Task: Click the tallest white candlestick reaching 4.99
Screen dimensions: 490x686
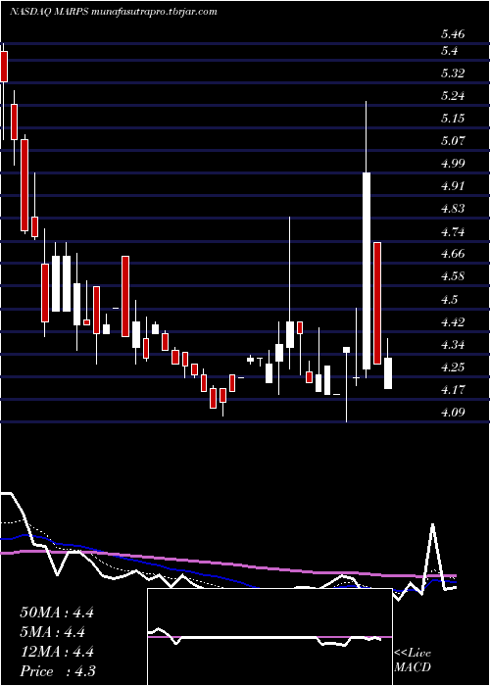Action: pos(367,270)
